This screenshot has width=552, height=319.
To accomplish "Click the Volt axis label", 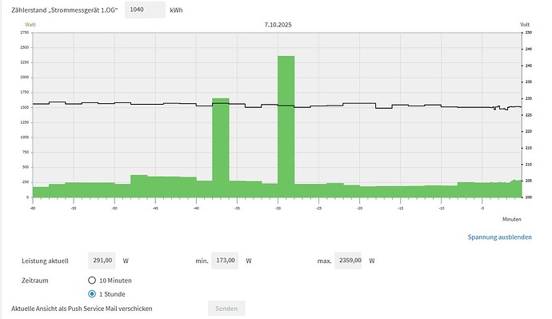I will pyautogui.click(x=525, y=25).
